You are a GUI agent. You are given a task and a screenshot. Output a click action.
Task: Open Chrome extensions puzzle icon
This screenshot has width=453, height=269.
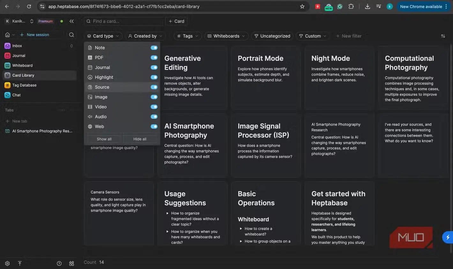tap(351, 6)
